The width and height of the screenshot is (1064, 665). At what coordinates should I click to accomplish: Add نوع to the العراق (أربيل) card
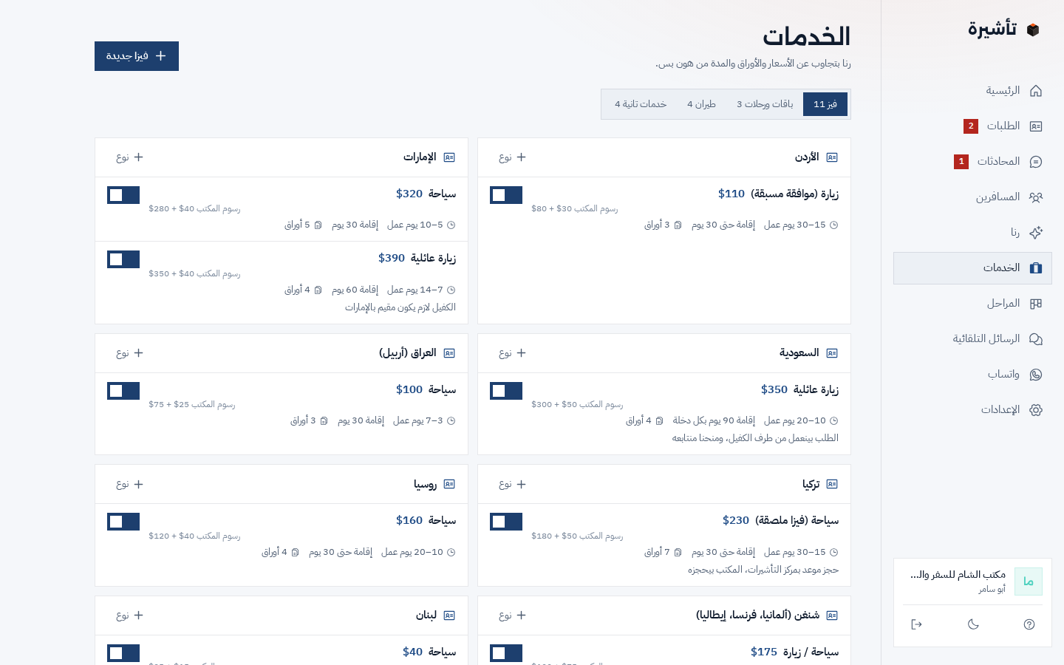click(129, 353)
